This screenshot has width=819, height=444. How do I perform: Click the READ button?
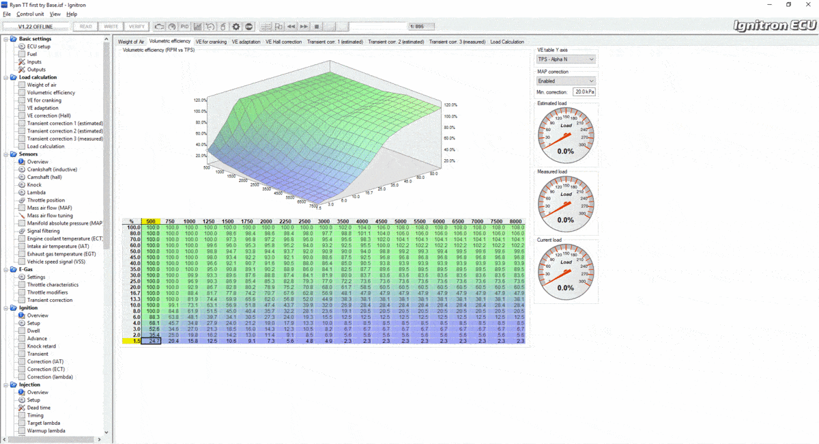click(x=86, y=27)
